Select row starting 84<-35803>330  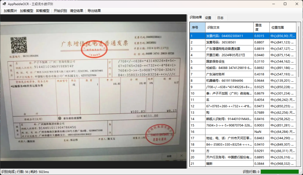pos(243,144)
